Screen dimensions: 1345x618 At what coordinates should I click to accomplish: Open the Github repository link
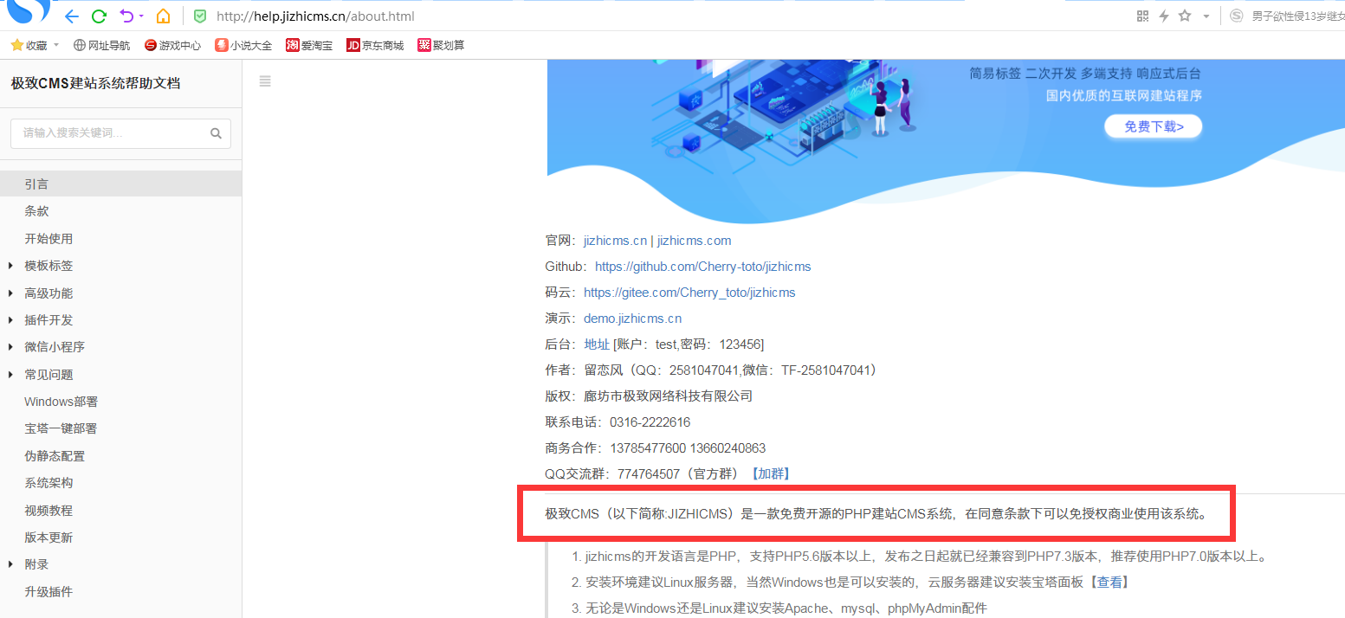702,266
